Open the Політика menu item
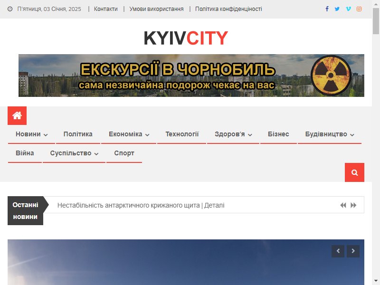 pyautogui.click(x=78, y=134)
